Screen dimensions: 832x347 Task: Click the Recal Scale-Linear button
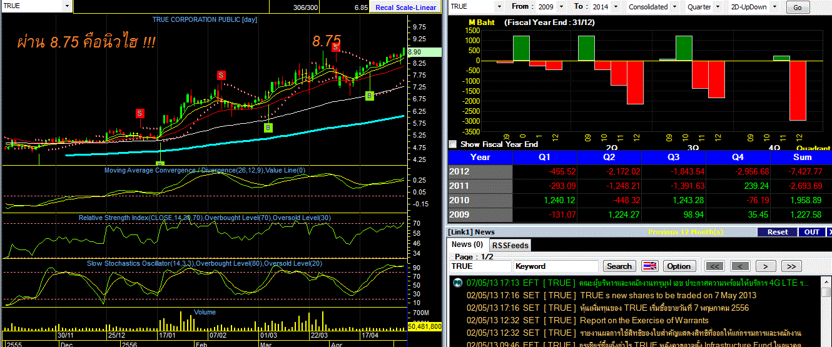pos(405,8)
